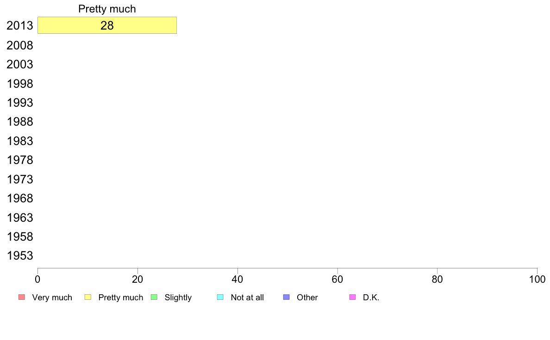Click the 40 tick on the axis
The image size is (550, 340).
point(237,279)
